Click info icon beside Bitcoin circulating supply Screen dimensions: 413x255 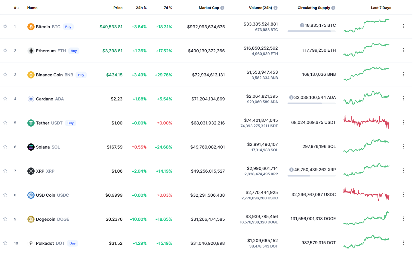pos(302,25)
